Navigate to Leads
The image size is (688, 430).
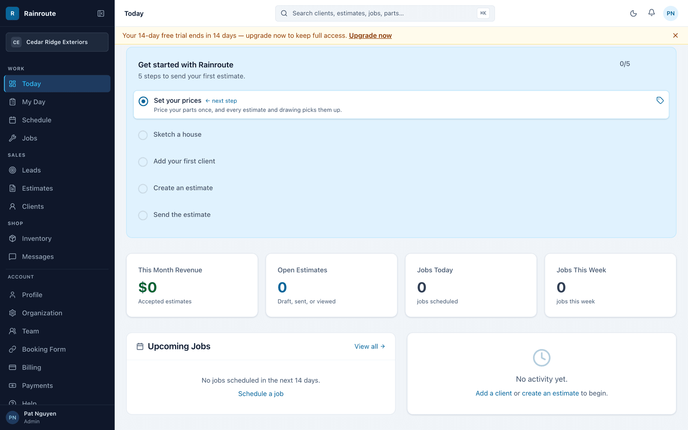tap(57, 170)
